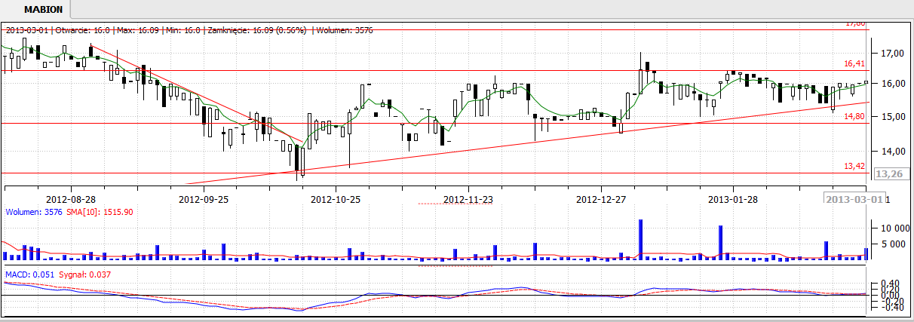Viewport: 914px width, 322px height.
Task: Click the 2012-12-27 date axis label
Action: point(600,200)
